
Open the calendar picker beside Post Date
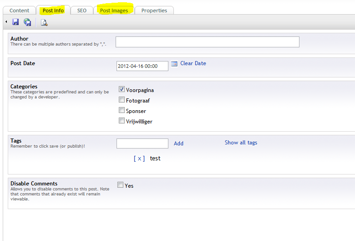(x=174, y=64)
